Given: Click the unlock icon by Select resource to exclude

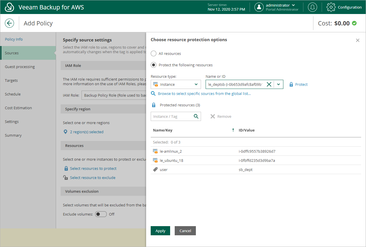Looking at the screenshot, I should 65,178.
